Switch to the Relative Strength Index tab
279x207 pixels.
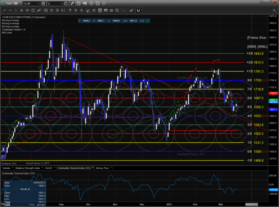tap(28, 168)
